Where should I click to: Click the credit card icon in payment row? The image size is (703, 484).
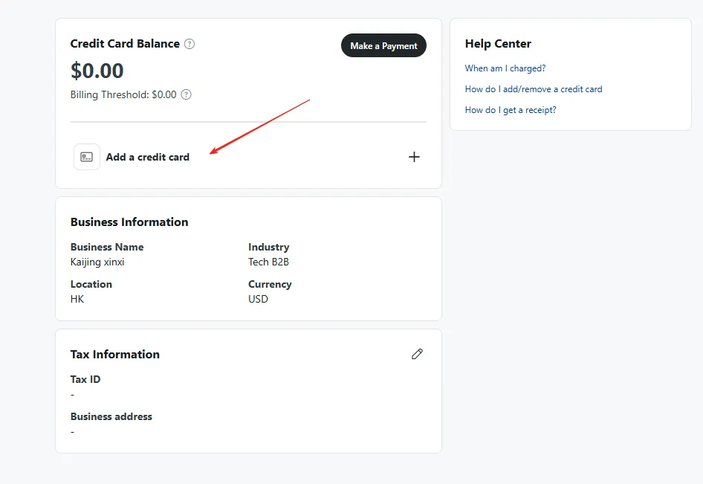pyautogui.click(x=87, y=157)
